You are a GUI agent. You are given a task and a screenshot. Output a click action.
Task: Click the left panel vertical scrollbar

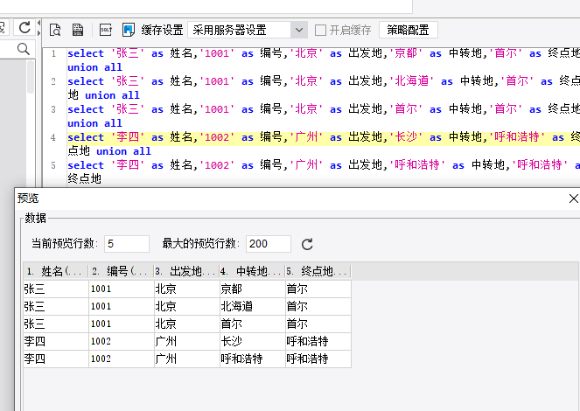point(31,78)
